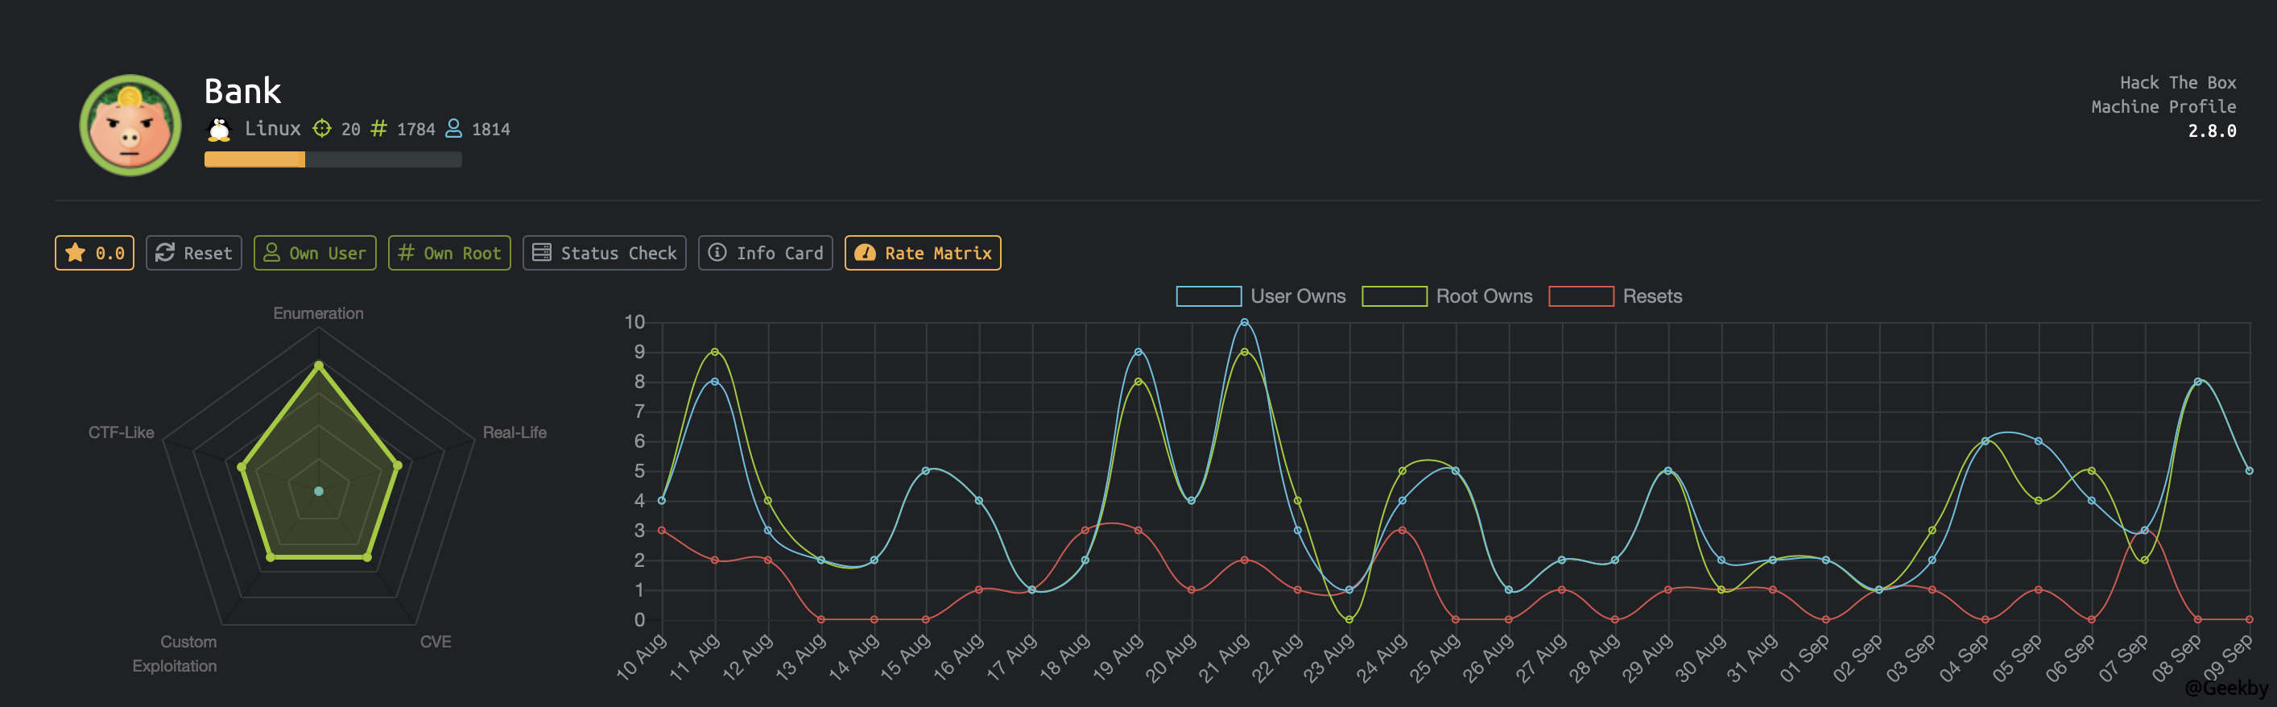The image size is (2277, 707).
Task: Click the gauge icon in Rate Matrix
Action: 866,253
